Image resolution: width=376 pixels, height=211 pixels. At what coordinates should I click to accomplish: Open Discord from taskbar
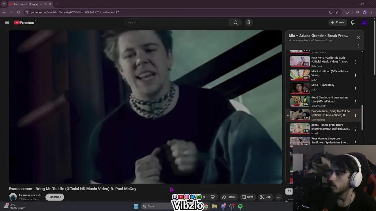223,206
